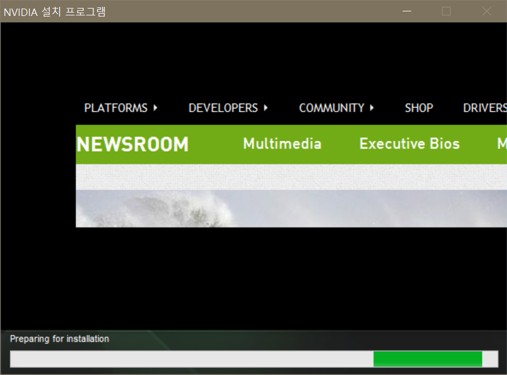Open the DEVELOPERS menu
This screenshot has width=507, height=375.
223,108
